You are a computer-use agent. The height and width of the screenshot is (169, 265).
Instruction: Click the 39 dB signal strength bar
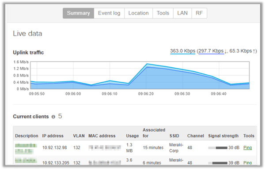tap(218, 163)
